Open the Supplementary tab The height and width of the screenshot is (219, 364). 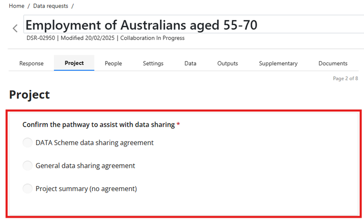pyautogui.click(x=278, y=63)
